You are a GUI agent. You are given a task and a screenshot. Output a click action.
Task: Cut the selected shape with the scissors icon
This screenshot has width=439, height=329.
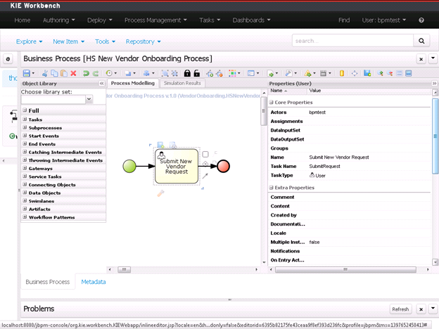click(x=45, y=73)
